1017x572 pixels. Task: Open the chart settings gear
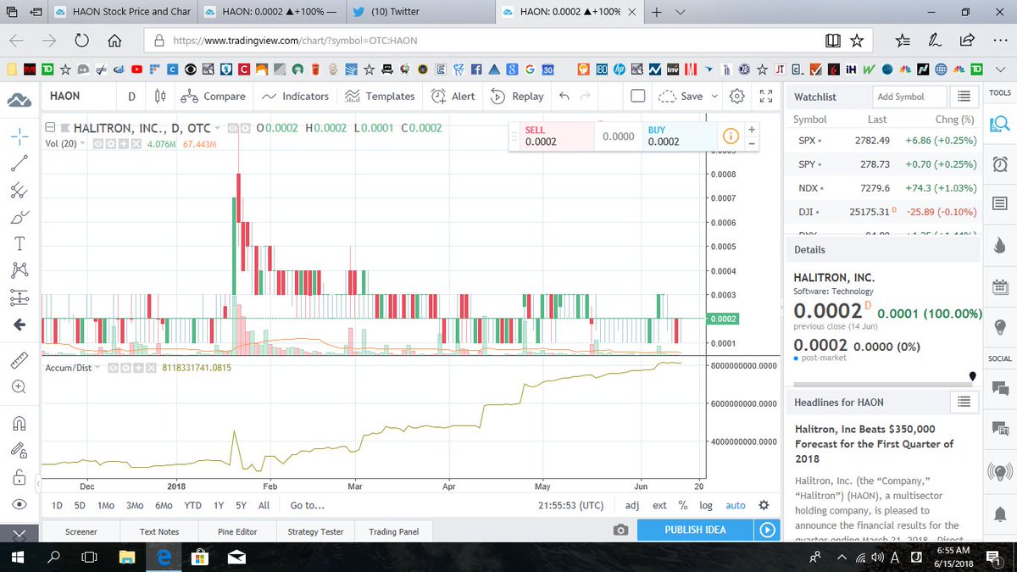coord(736,97)
